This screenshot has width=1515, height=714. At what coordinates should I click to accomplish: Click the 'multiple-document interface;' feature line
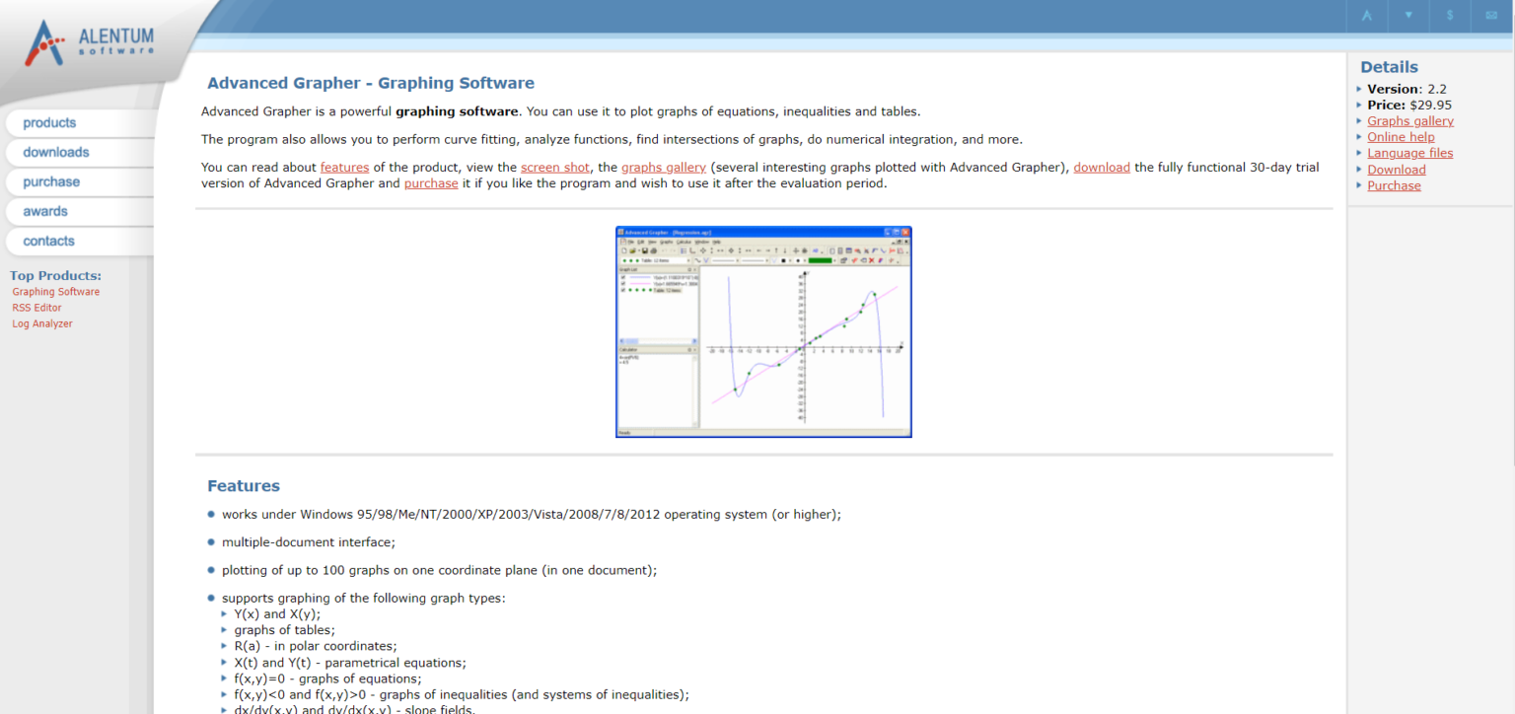(309, 542)
